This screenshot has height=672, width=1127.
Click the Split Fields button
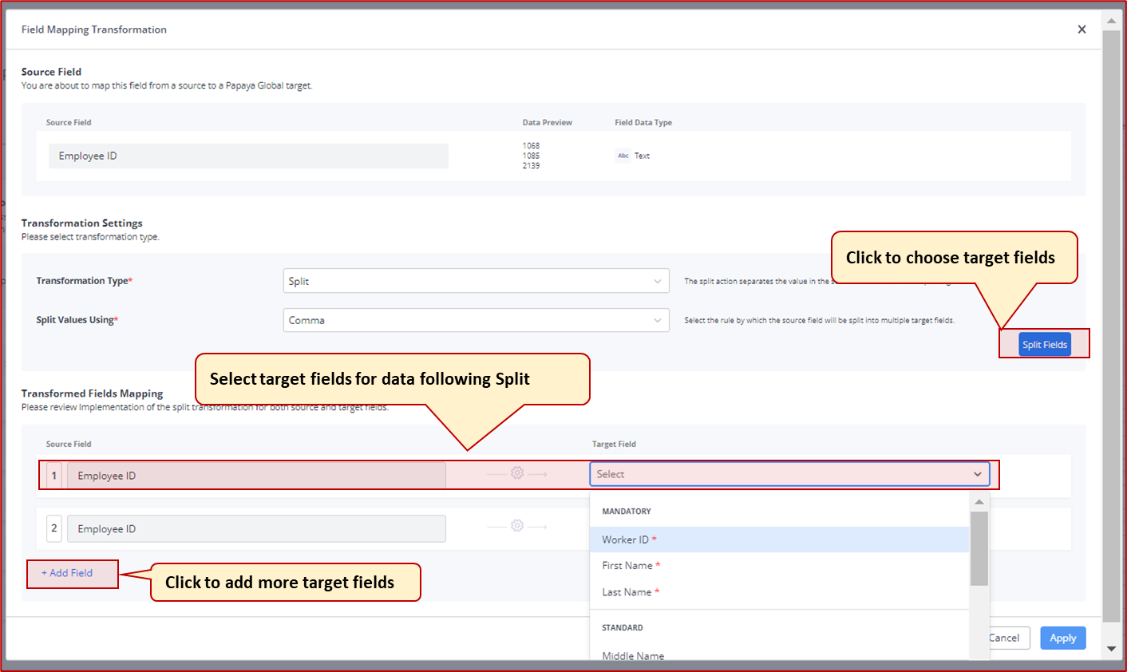(1044, 344)
